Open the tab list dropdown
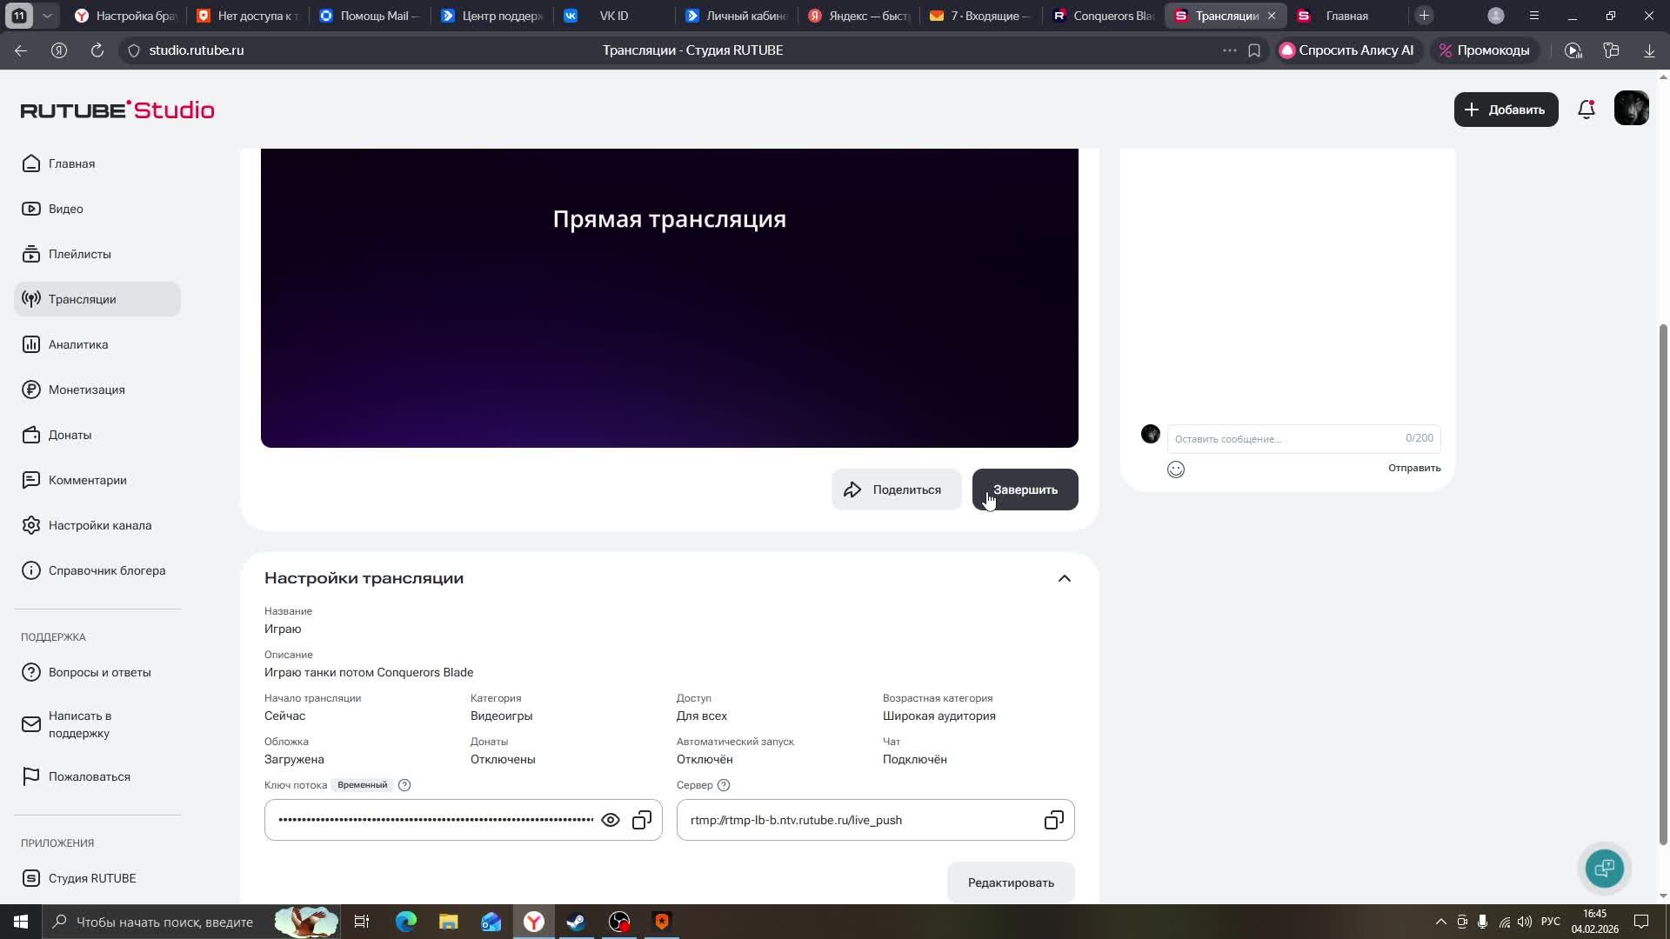This screenshot has height=939, width=1670. pos(47,16)
